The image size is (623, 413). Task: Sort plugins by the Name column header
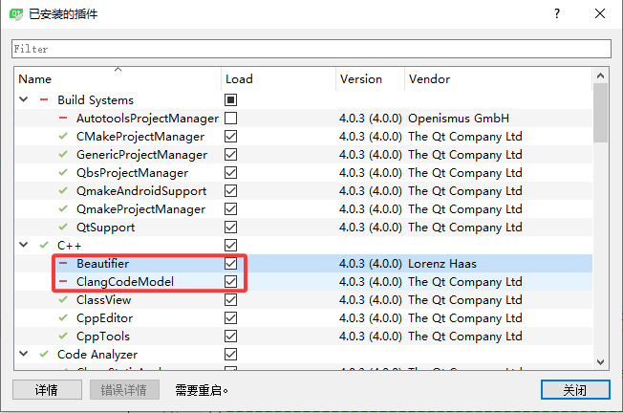[x=118, y=78]
